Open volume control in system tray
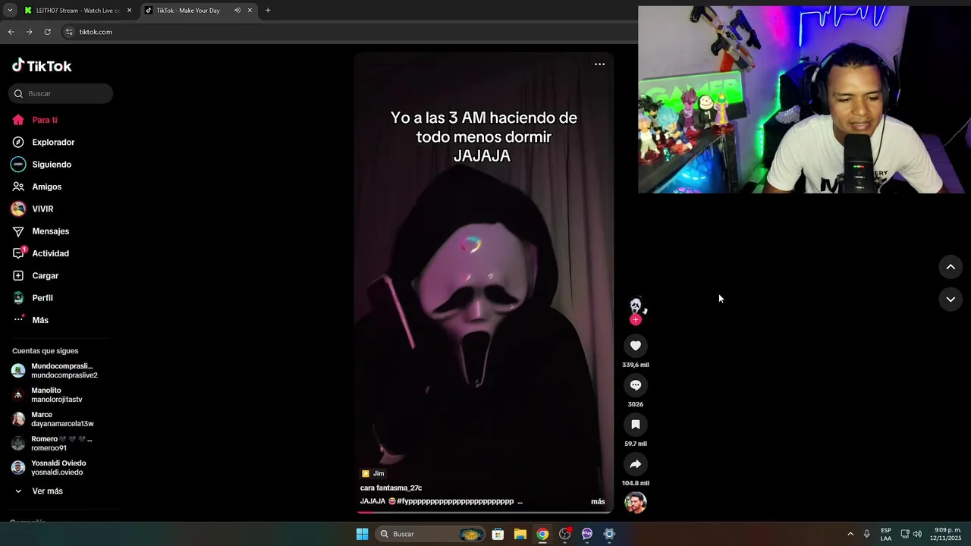 pyautogui.click(x=917, y=534)
